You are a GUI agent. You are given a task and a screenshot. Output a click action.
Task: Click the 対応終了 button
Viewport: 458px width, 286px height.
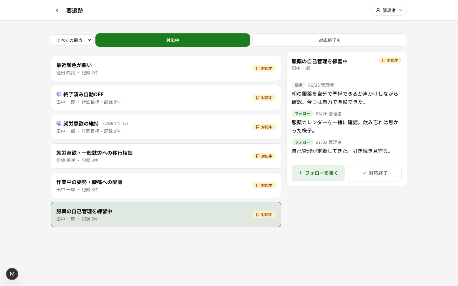(x=375, y=173)
